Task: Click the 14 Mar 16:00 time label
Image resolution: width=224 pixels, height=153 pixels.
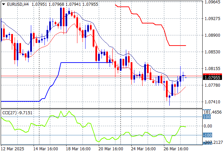Action: [45, 149]
